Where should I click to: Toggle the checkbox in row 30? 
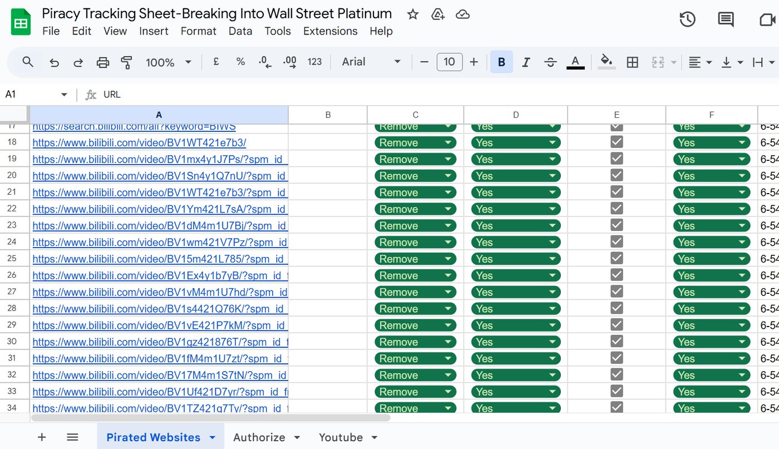(x=617, y=341)
